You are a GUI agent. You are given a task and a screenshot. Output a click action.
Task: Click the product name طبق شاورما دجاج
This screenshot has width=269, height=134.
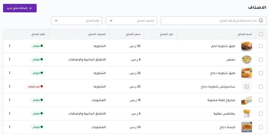(x=223, y=73)
